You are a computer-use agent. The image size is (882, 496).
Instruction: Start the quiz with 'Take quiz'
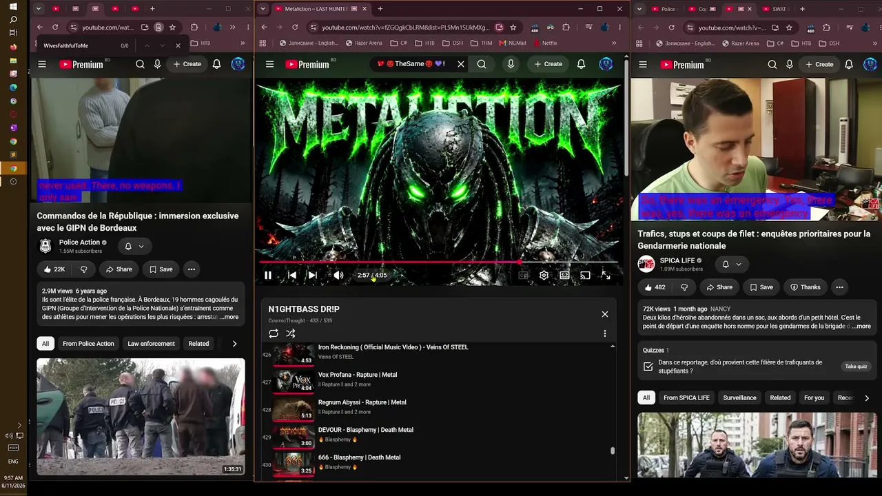(x=856, y=366)
